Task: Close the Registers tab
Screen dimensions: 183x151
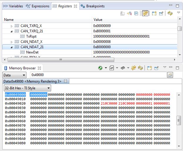Action: coord(75,6)
